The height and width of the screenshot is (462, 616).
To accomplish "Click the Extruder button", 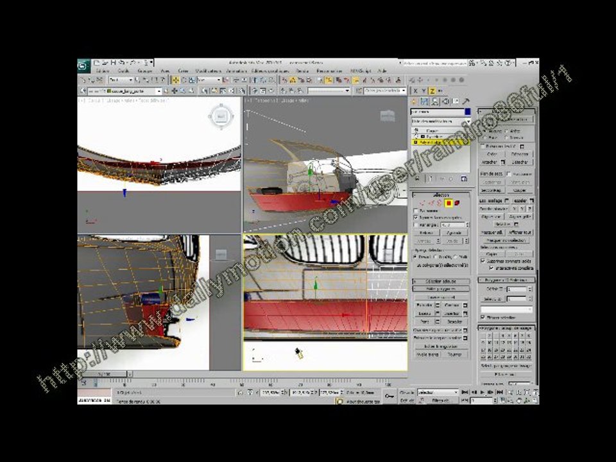I will click(x=424, y=305).
